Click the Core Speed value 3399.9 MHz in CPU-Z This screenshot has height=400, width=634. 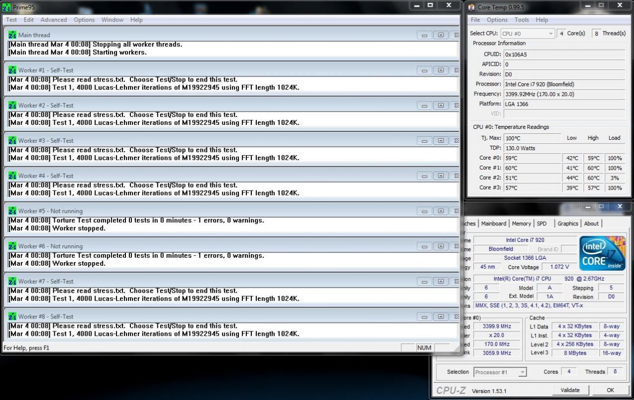point(497,326)
